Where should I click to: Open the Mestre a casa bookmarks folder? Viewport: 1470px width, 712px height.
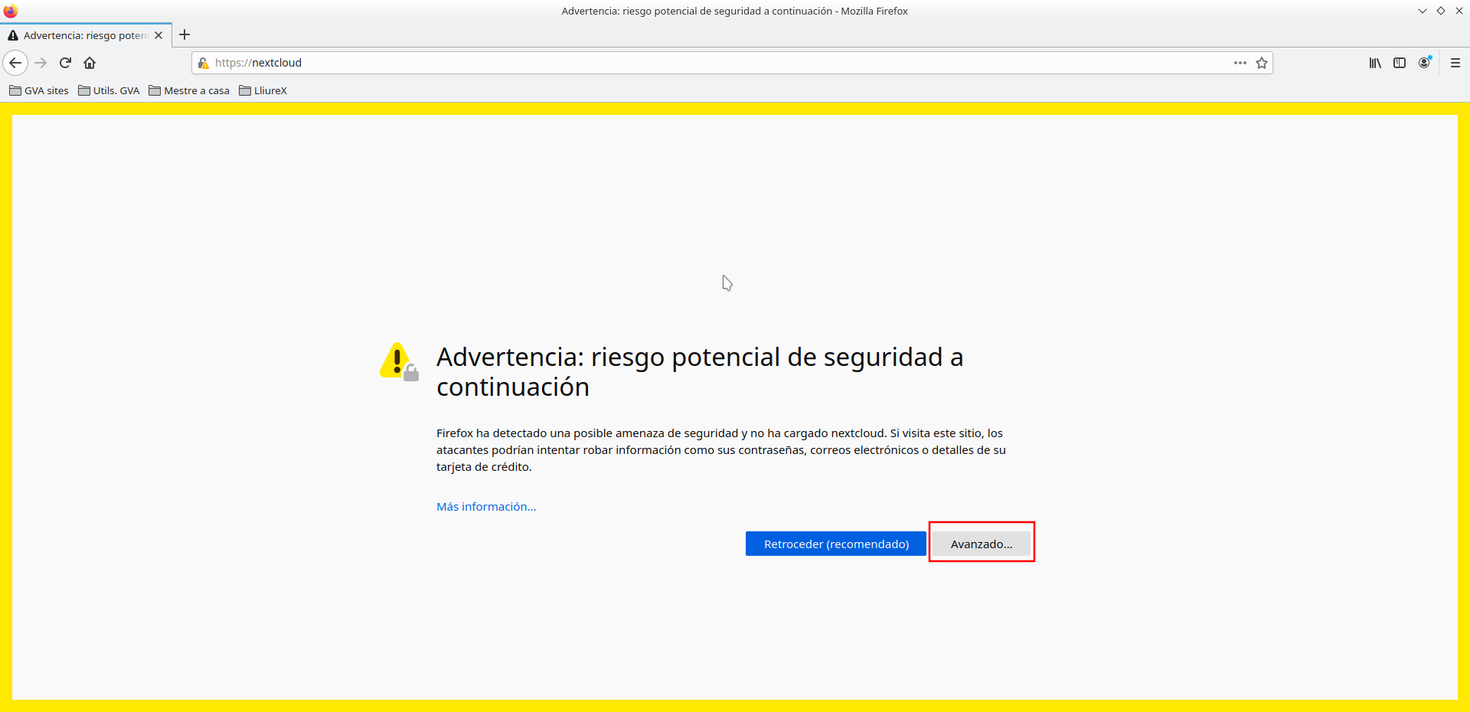pyautogui.click(x=189, y=90)
